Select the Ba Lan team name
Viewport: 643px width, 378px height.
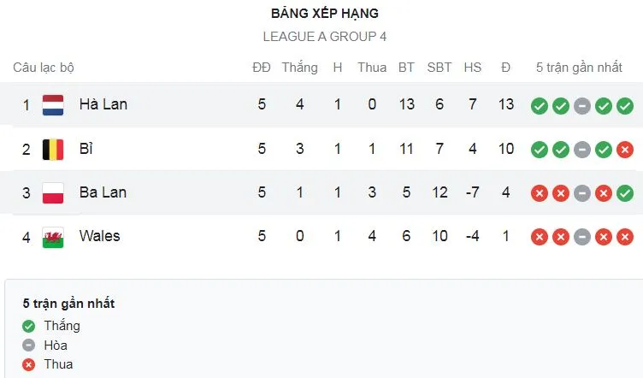(103, 192)
